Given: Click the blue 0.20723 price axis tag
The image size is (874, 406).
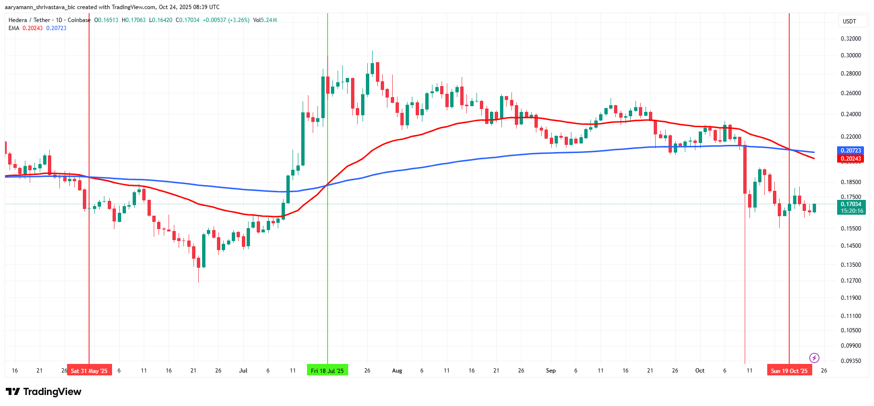Looking at the screenshot, I should coord(851,151).
